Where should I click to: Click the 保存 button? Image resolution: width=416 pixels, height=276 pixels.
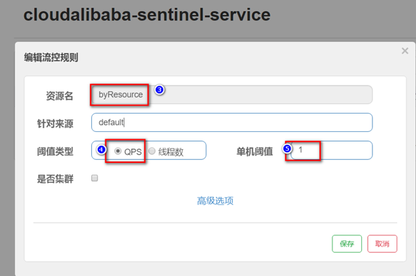[347, 243]
